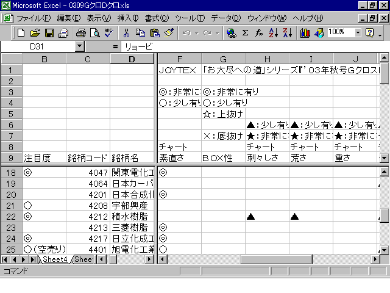Viewport: 390px width, 293px height.
Task: Click the Drawing toolbar icon
Action: 319,33
